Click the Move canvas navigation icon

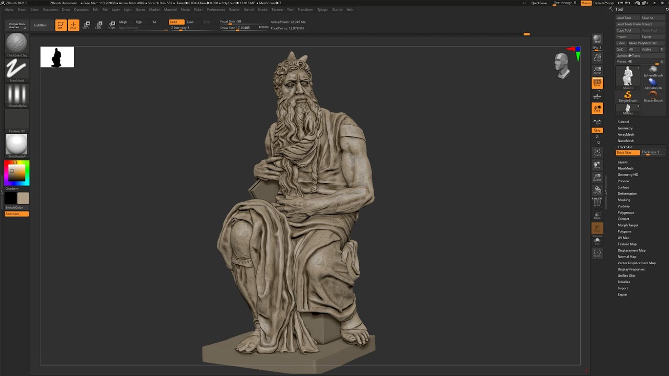(597, 165)
